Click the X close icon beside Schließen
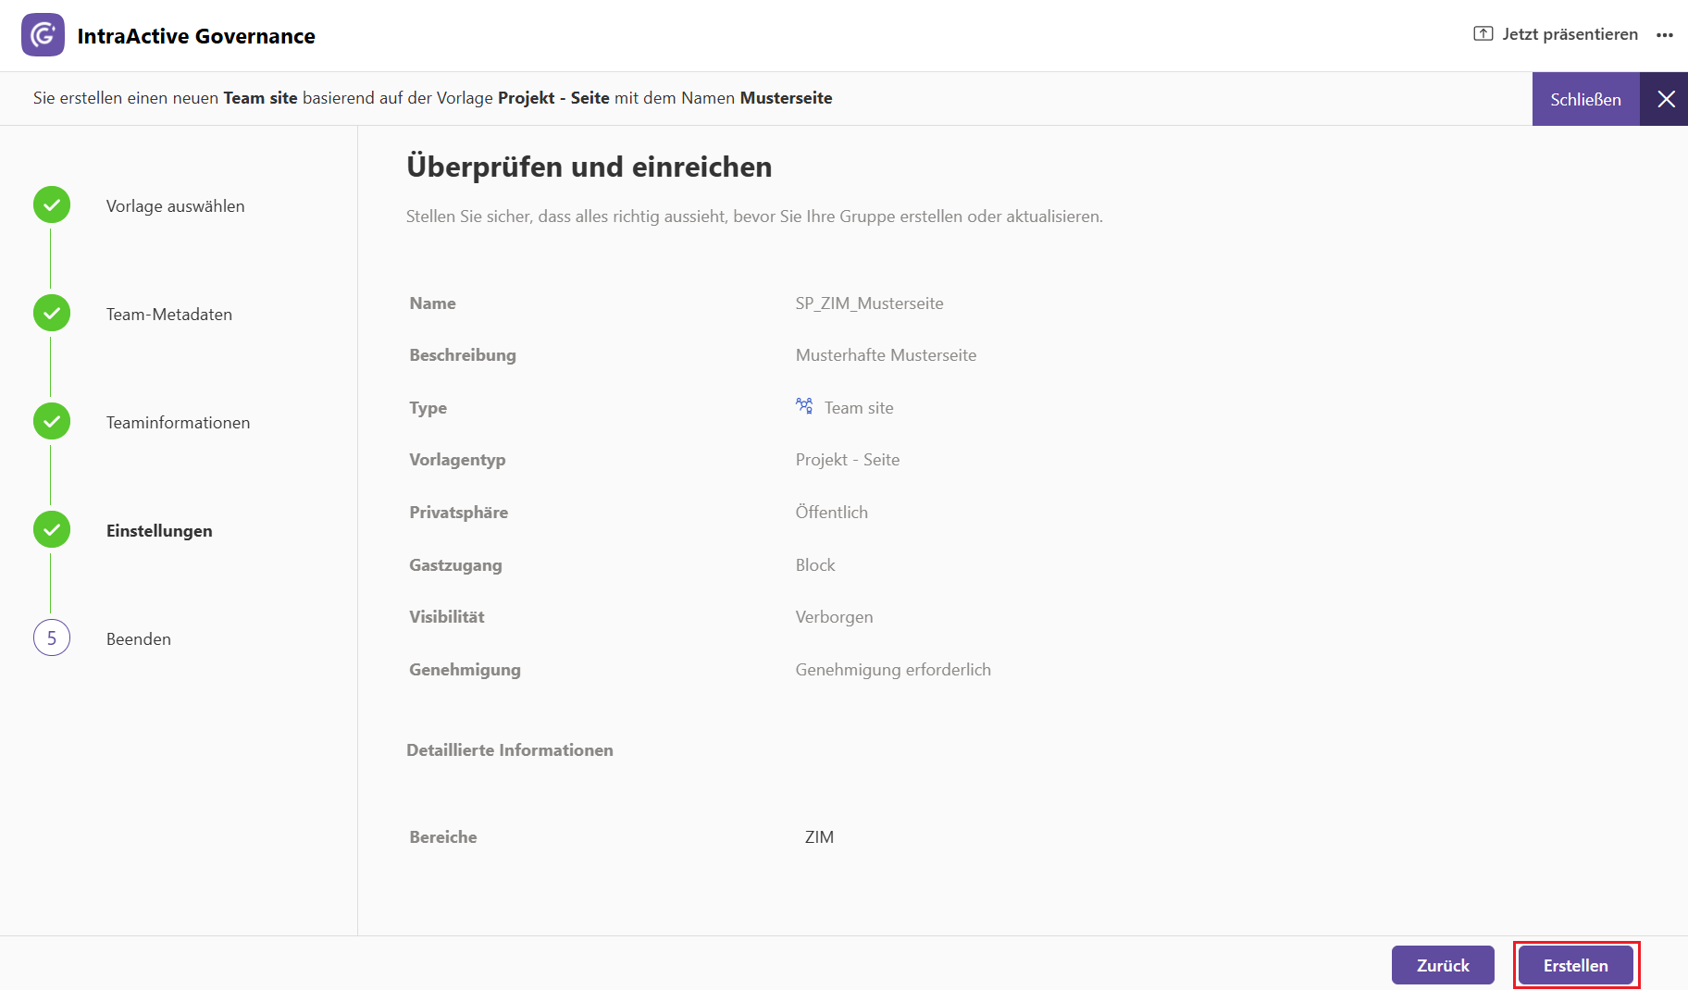Viewport: 1688px width, 990px height. [x=1666, y=99]
